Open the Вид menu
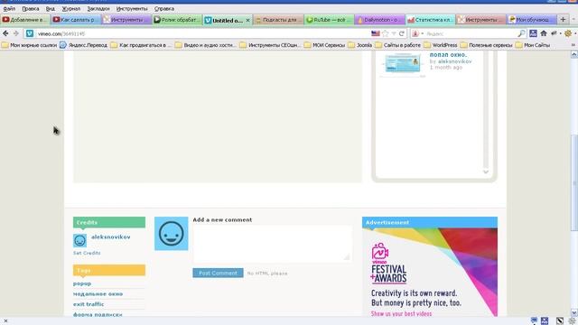The width and height of the screenshot is (578, 325). point(51,8)
